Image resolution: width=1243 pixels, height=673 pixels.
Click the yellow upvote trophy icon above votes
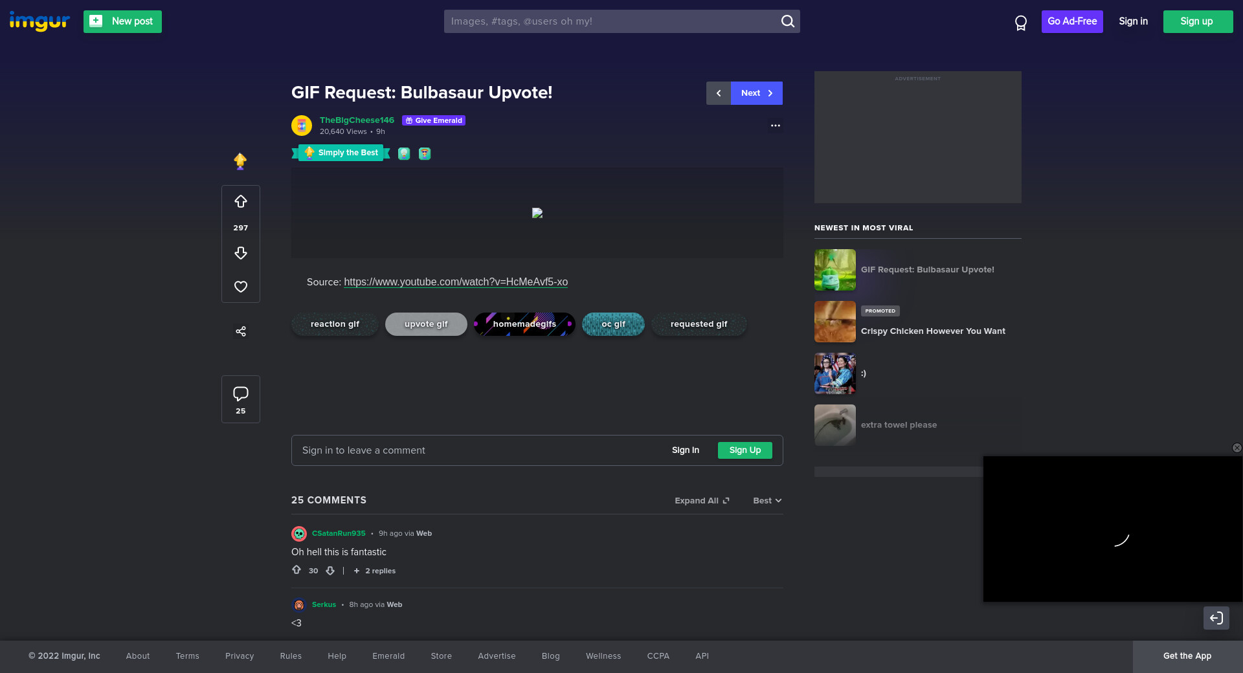click(x=240, y=161)
